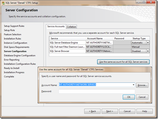This screenshot has height=119, width=158.
Task: Select the Error Reporting step
Action: tap(12, 60)
